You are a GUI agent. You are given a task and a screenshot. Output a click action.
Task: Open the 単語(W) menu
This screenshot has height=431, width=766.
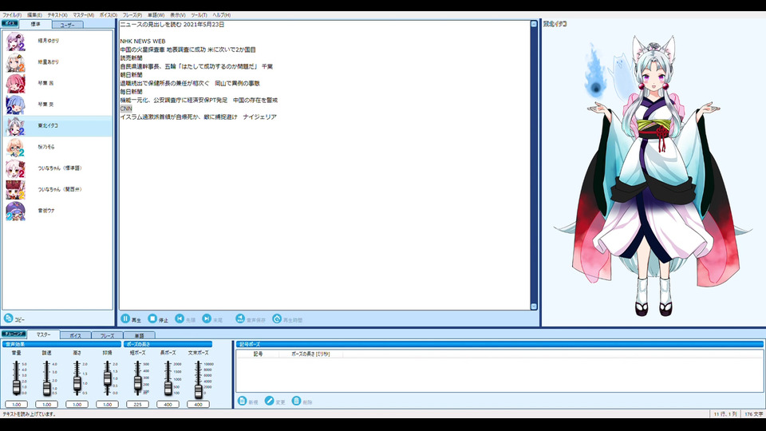click(x=156, y=15)
